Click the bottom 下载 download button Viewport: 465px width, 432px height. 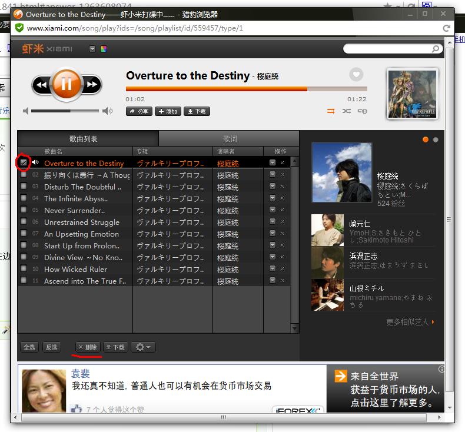[x=115, y=347]
